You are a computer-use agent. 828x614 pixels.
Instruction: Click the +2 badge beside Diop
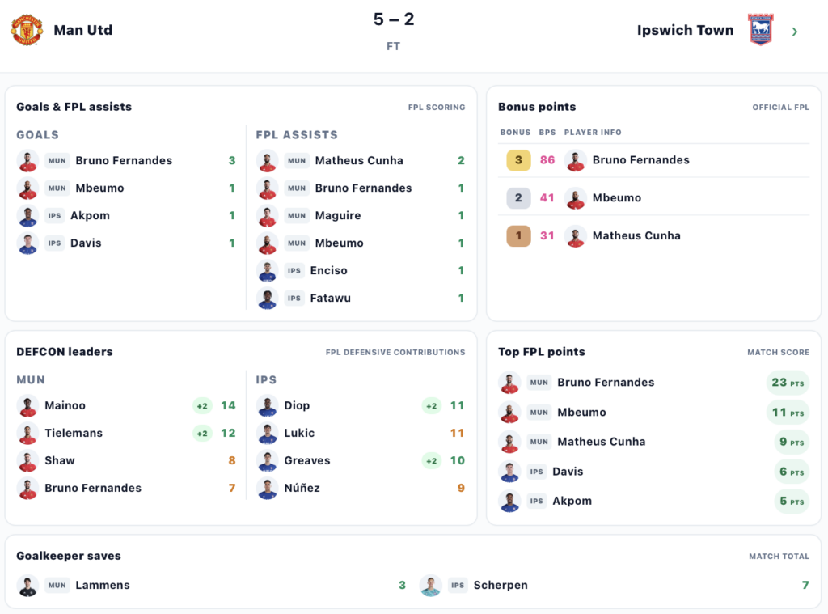click(432, 406)
